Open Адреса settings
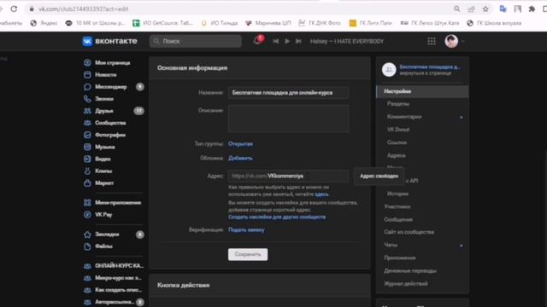This screenshot has height=307, width=547. (397, 155)
